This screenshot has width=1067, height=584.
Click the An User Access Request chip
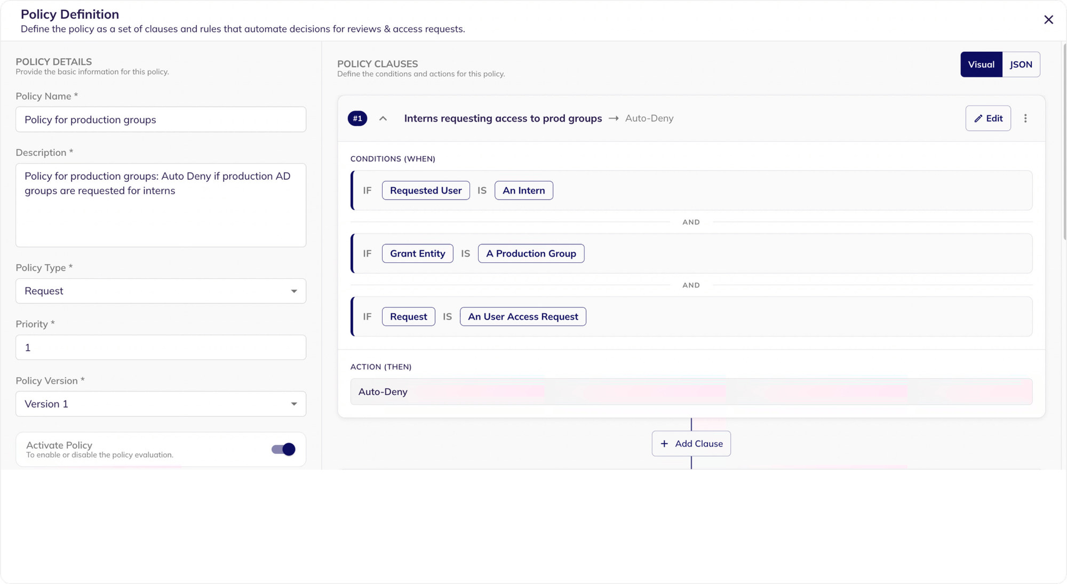(x=522, y=317)
